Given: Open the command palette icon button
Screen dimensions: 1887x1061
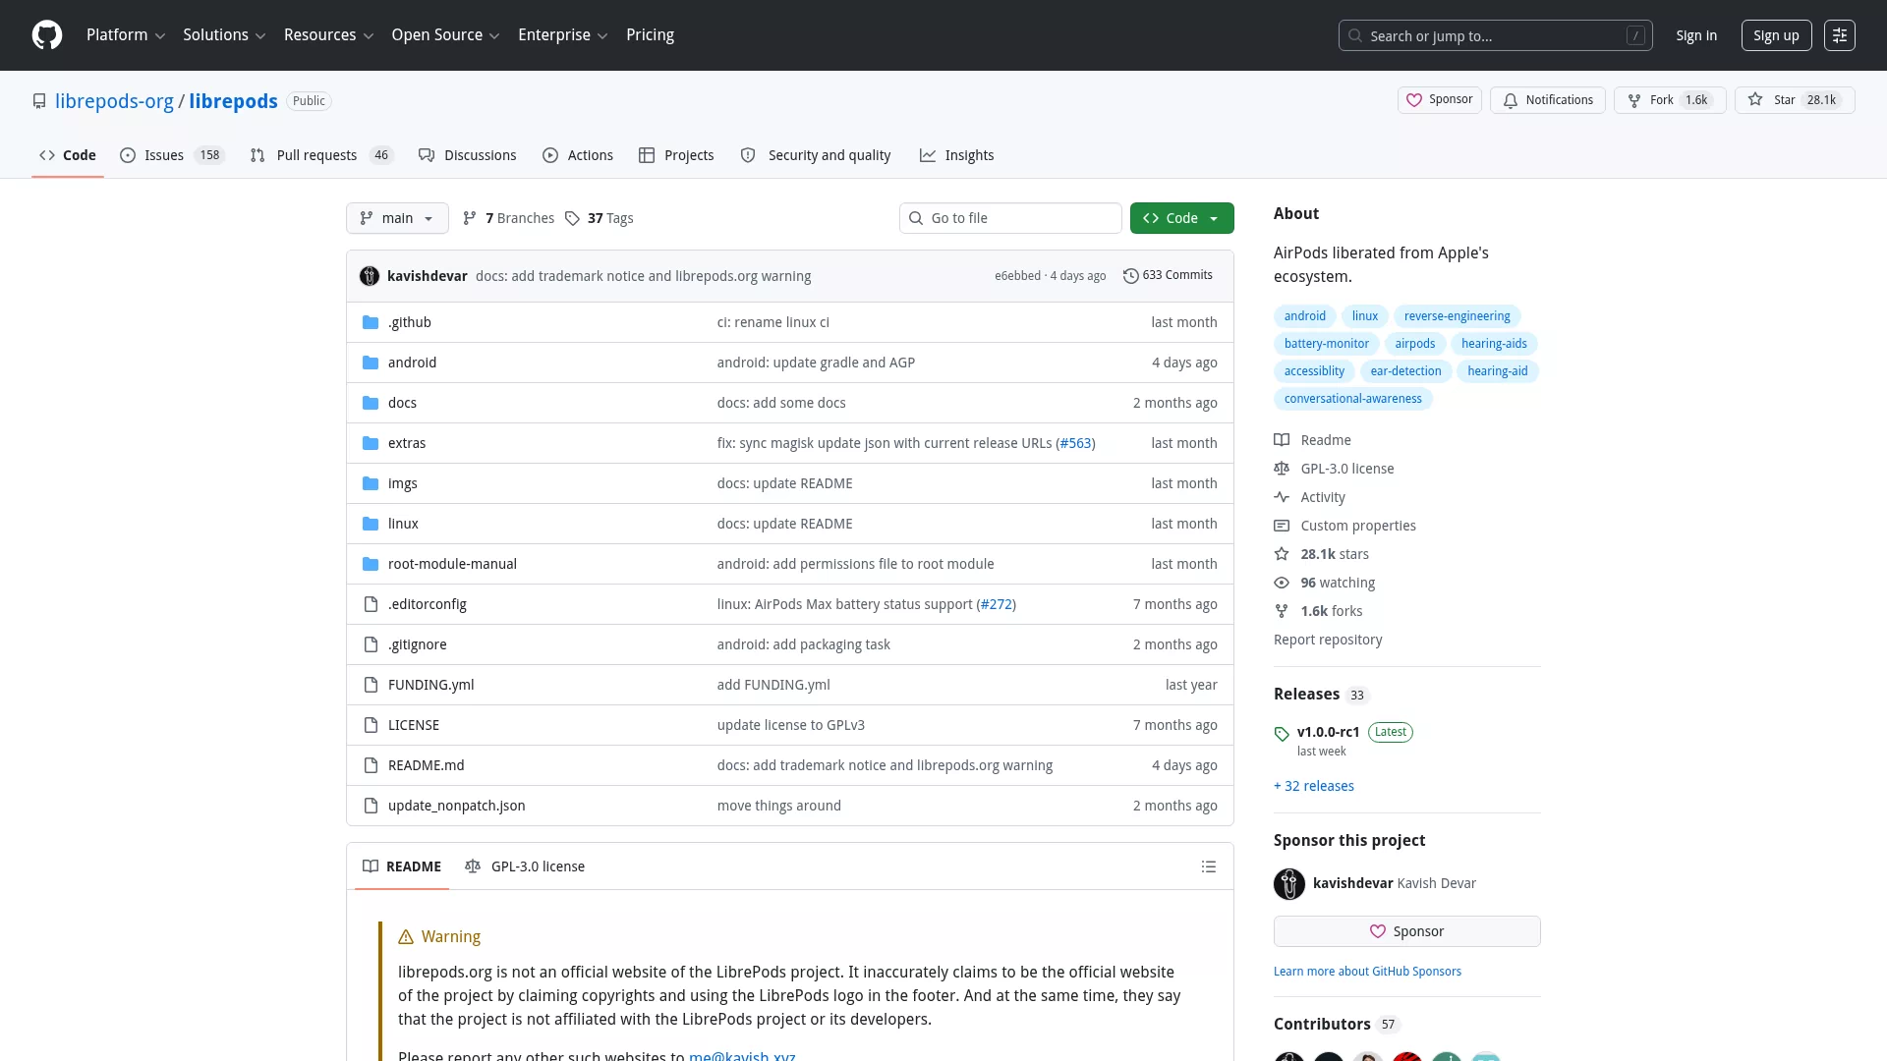Looking at the screenshot, I should point(1840,35).
